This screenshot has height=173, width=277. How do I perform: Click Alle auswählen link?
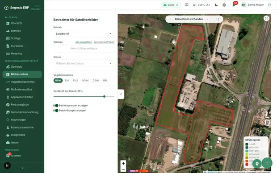click(84, 42)
